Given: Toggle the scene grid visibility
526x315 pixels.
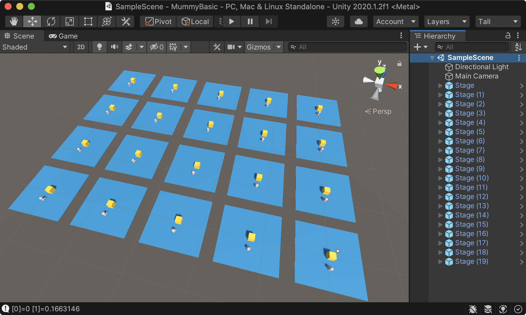Looking at the screenshot, I should [173, 47].
